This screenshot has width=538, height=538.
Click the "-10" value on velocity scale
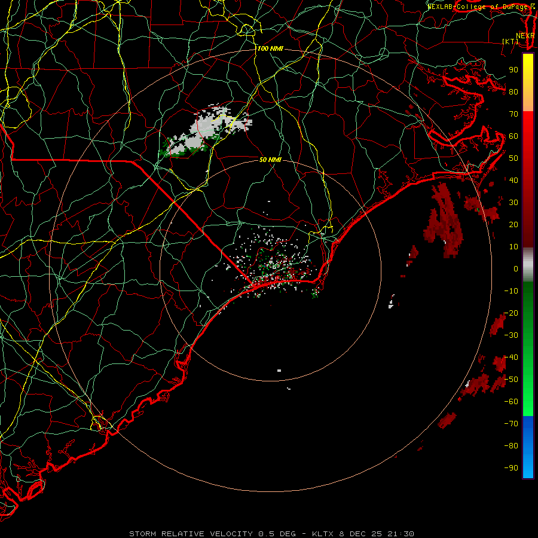511,291
